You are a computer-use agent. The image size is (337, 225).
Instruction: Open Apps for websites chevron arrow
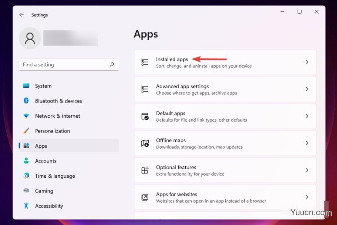(x=307, y=197)
